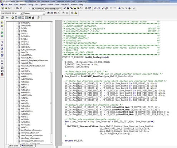Select HalCAN.c in the file tree
This screenshot has height=148, width=177.
(24, 68)
